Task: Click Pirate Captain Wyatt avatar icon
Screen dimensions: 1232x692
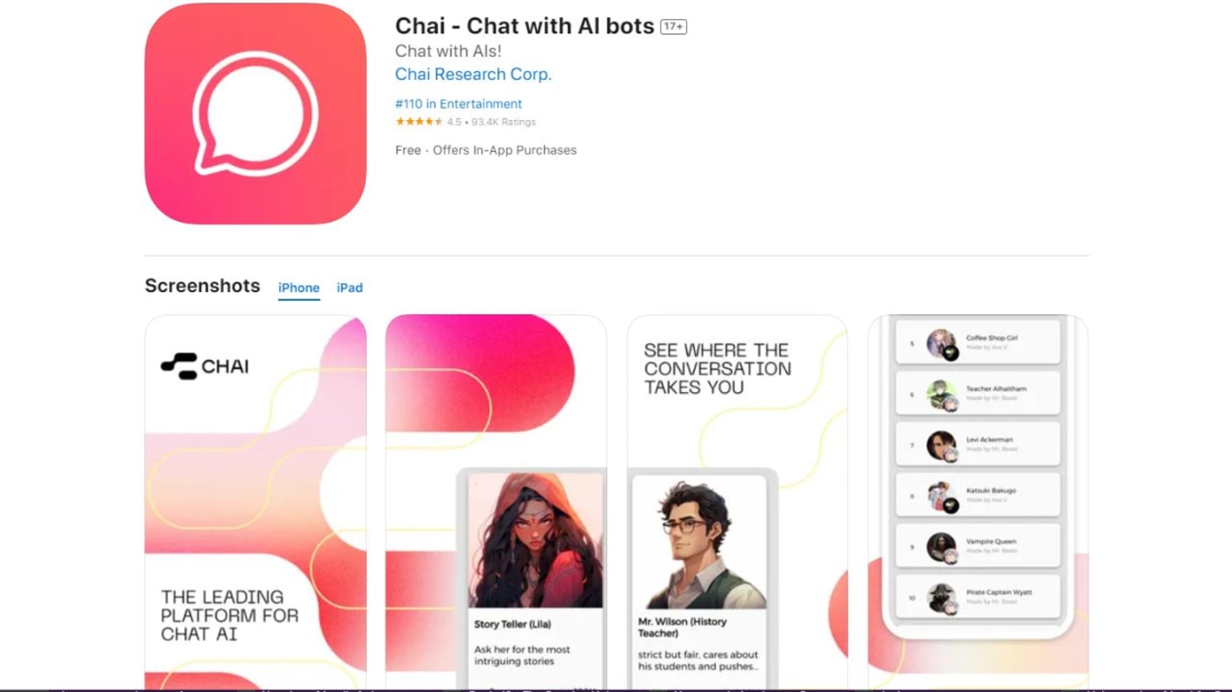Action: click(942, 598)
